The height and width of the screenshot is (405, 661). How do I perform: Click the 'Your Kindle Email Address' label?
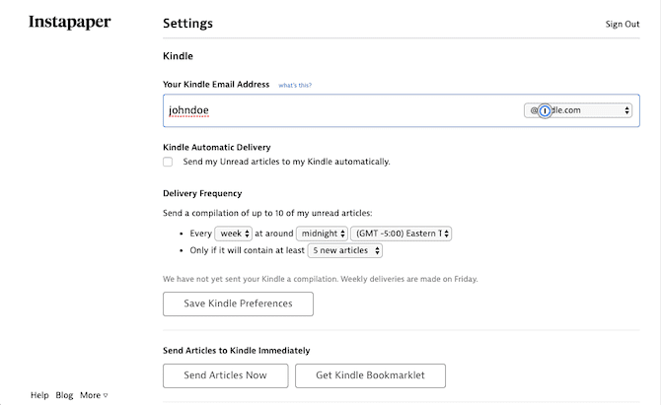(216, 85)
